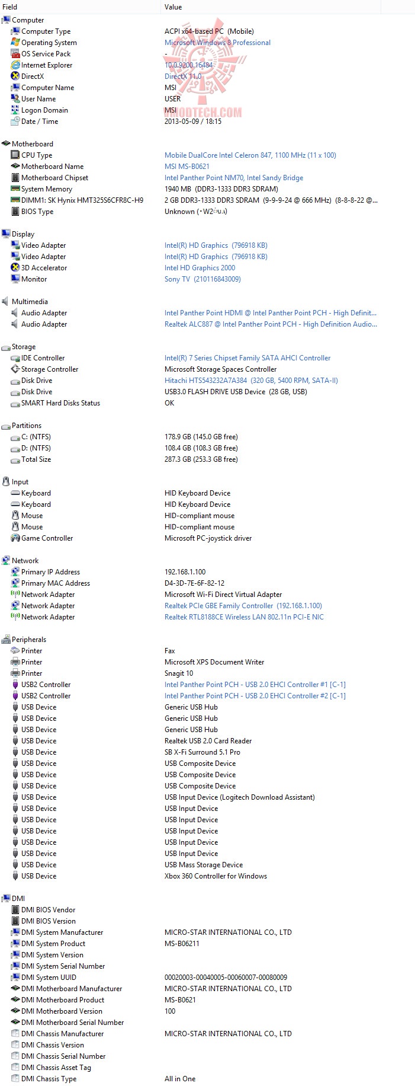Click the Game Controller icon
This screenshot has width=415, height=1086.
(x=15, y=538)
